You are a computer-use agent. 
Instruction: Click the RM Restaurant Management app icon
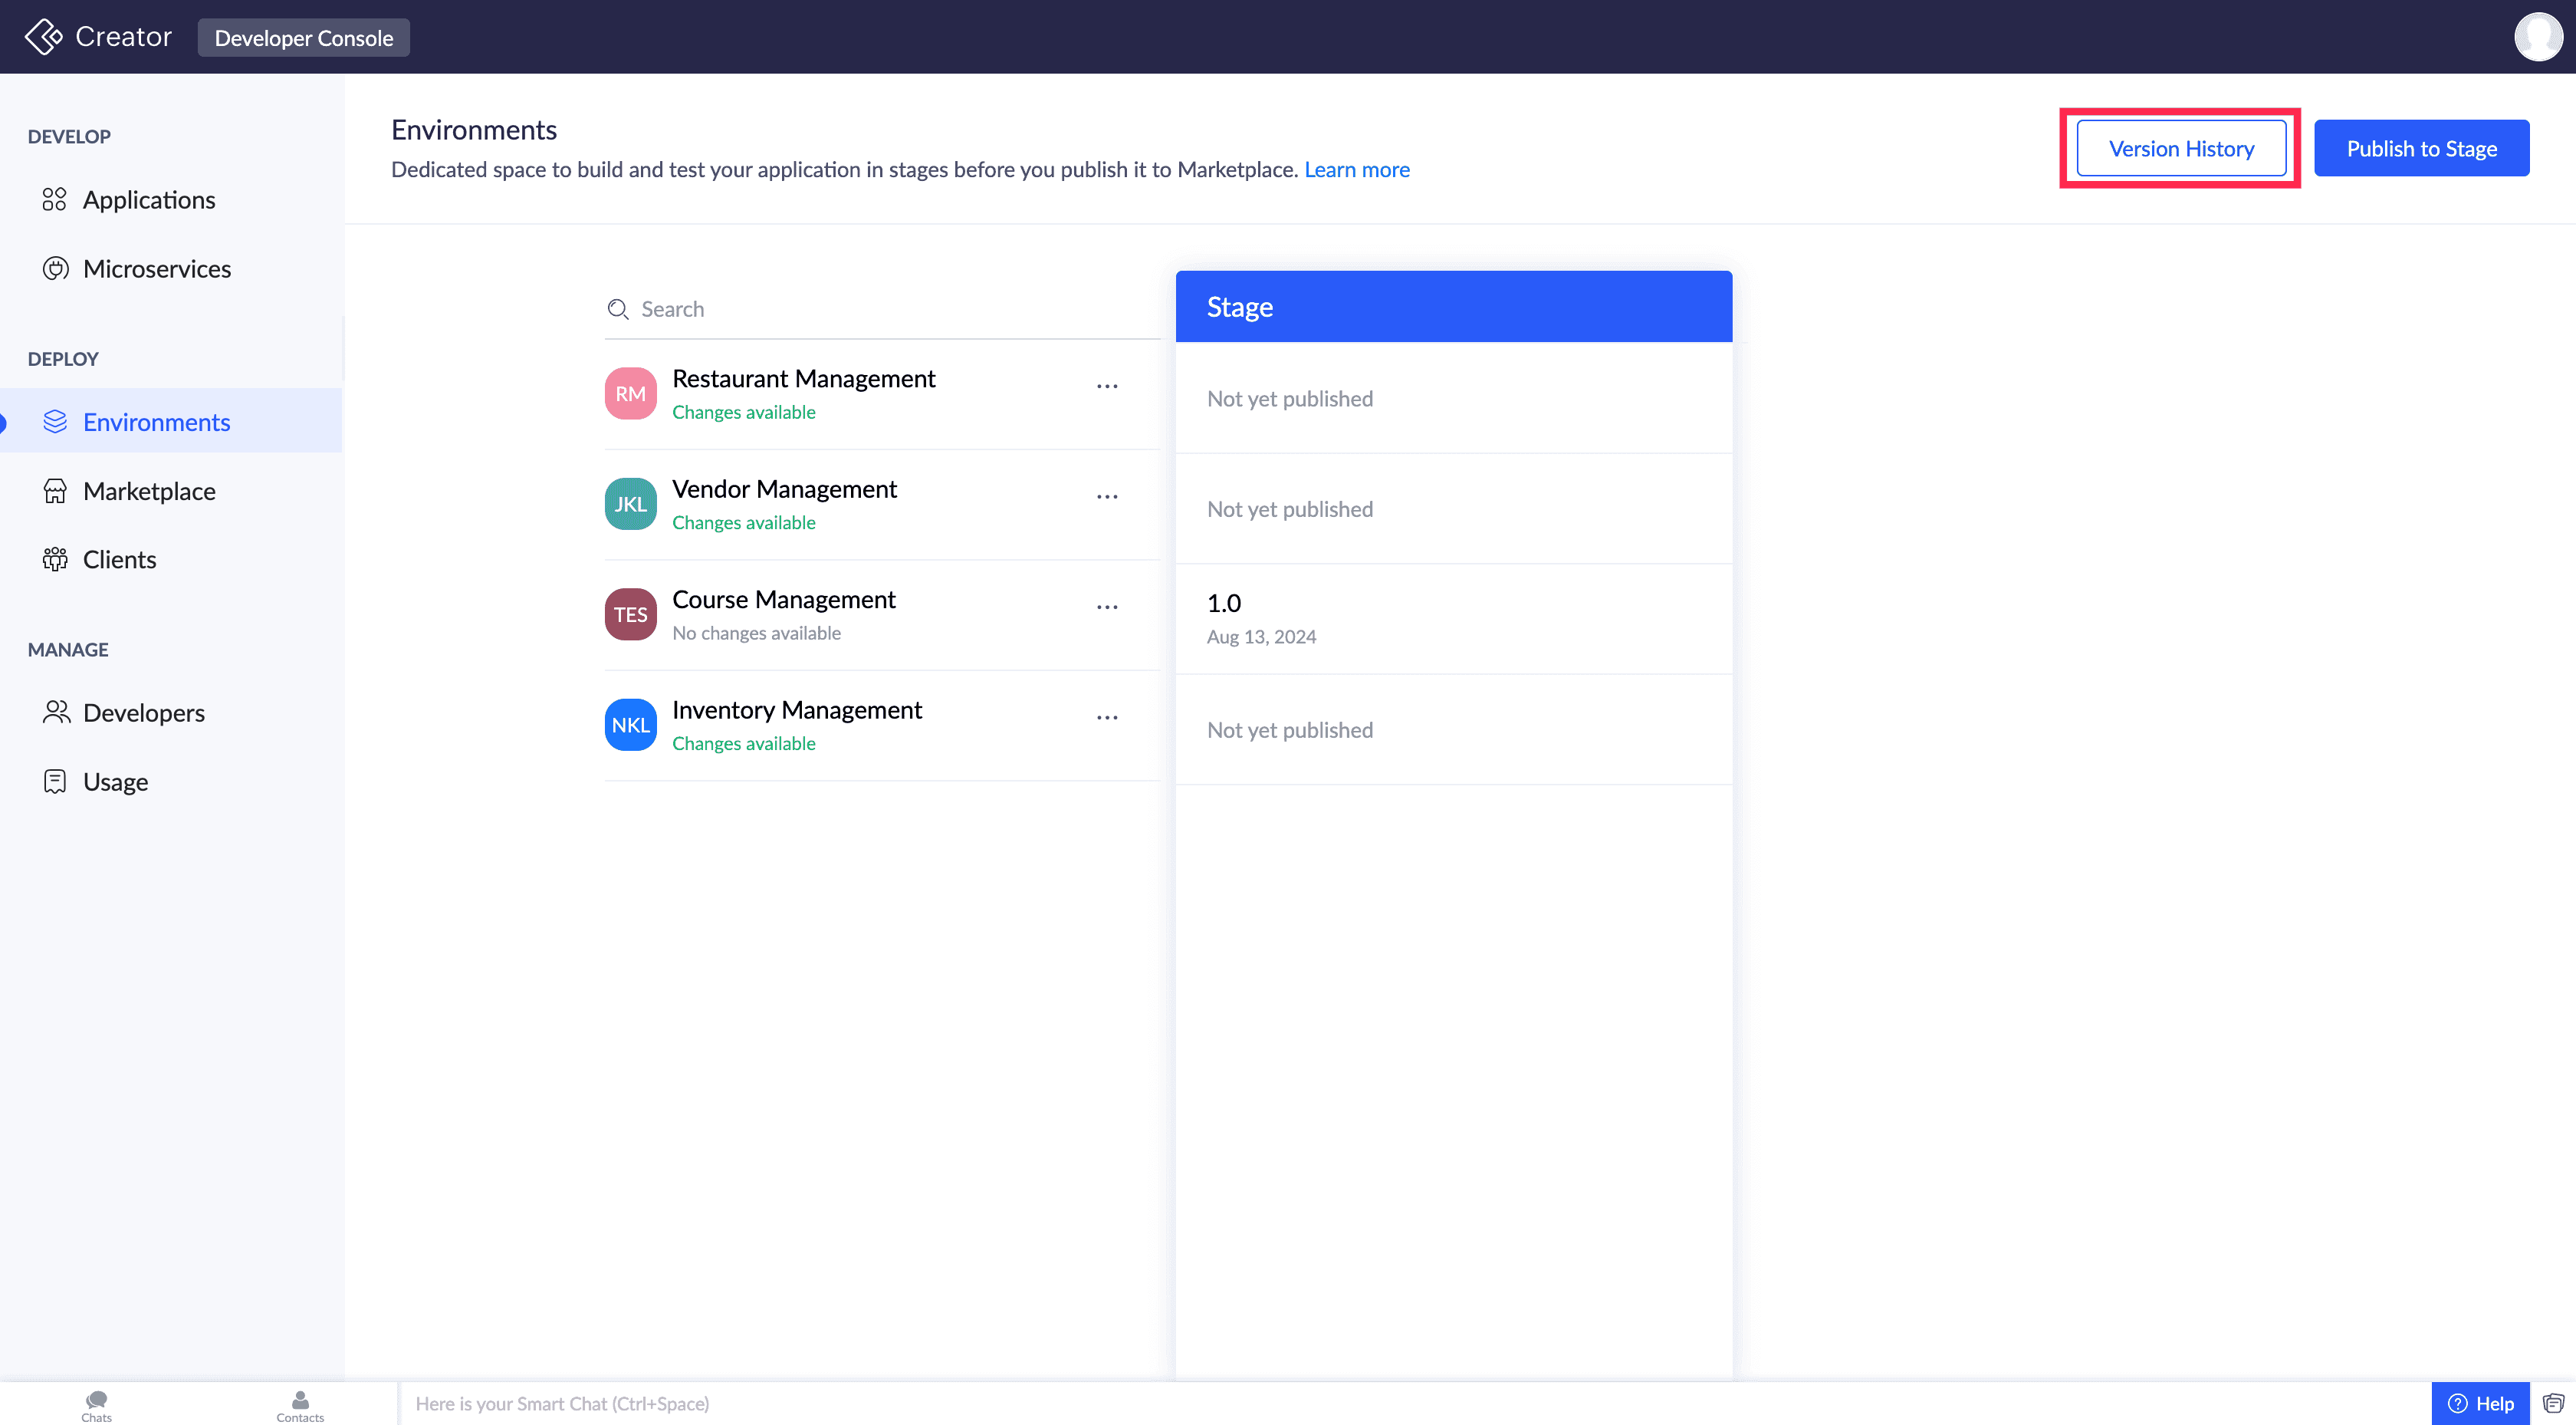click(x=630, y=394)
